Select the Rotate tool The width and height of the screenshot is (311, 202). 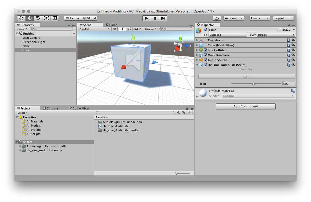[x=38, y=18]
